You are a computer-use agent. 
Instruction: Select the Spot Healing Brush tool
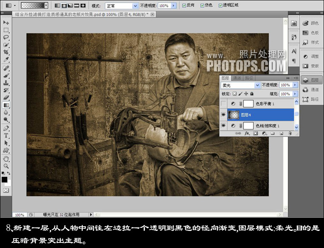click(x=6, y=68)
